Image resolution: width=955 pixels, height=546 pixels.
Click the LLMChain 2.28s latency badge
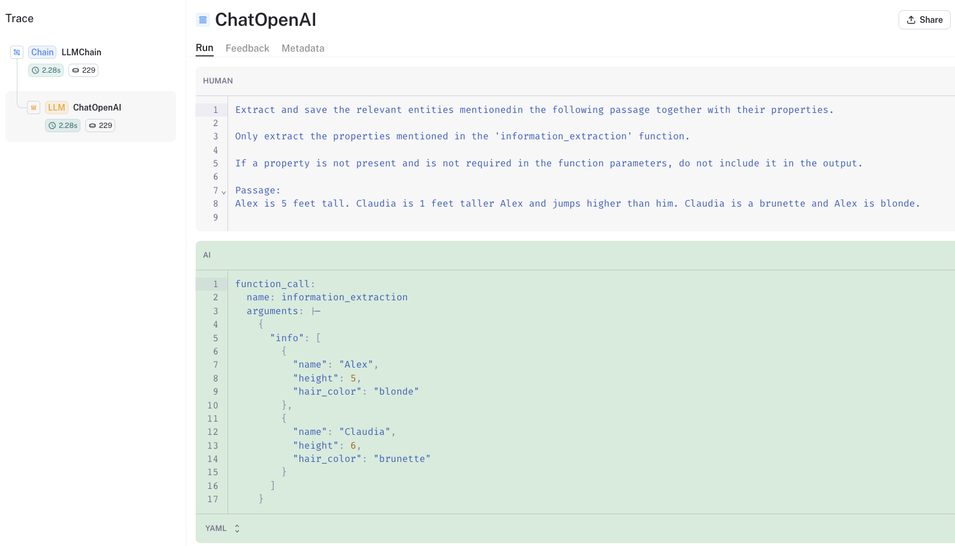46,70
